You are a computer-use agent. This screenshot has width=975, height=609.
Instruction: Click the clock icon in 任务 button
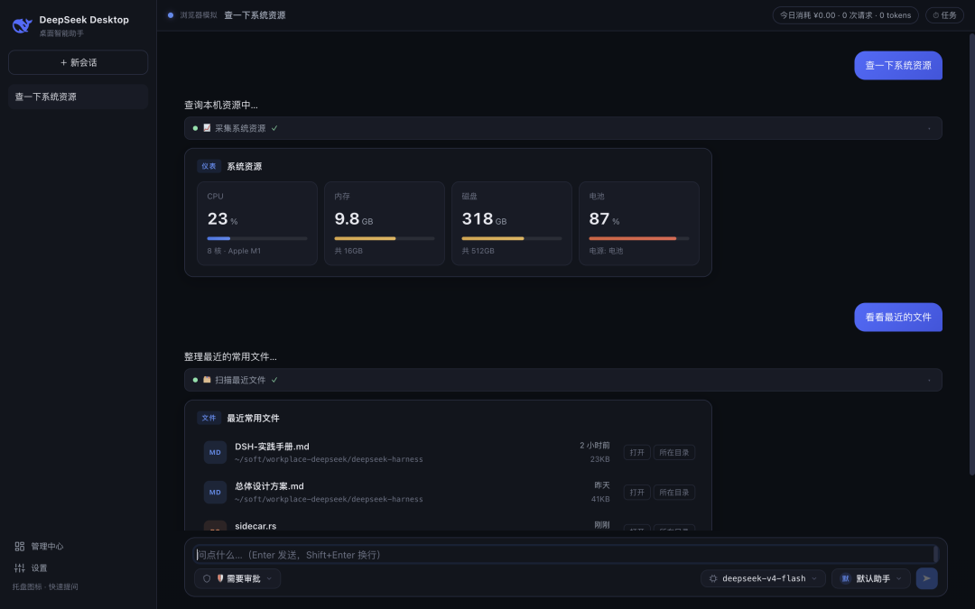(x=936, y=15)
